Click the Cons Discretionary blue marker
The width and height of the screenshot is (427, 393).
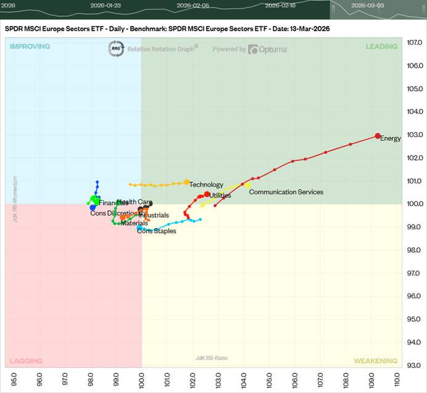tap(93, 208)
